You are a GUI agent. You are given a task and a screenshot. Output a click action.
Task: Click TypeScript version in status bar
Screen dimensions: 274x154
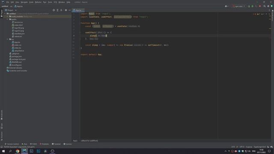pos(260,147)
